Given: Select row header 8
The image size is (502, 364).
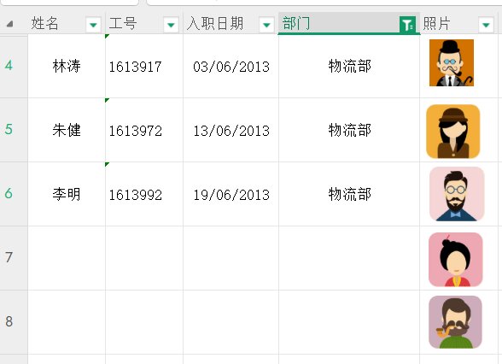Looking at the screenshot, I should click(x=14, y=322).
